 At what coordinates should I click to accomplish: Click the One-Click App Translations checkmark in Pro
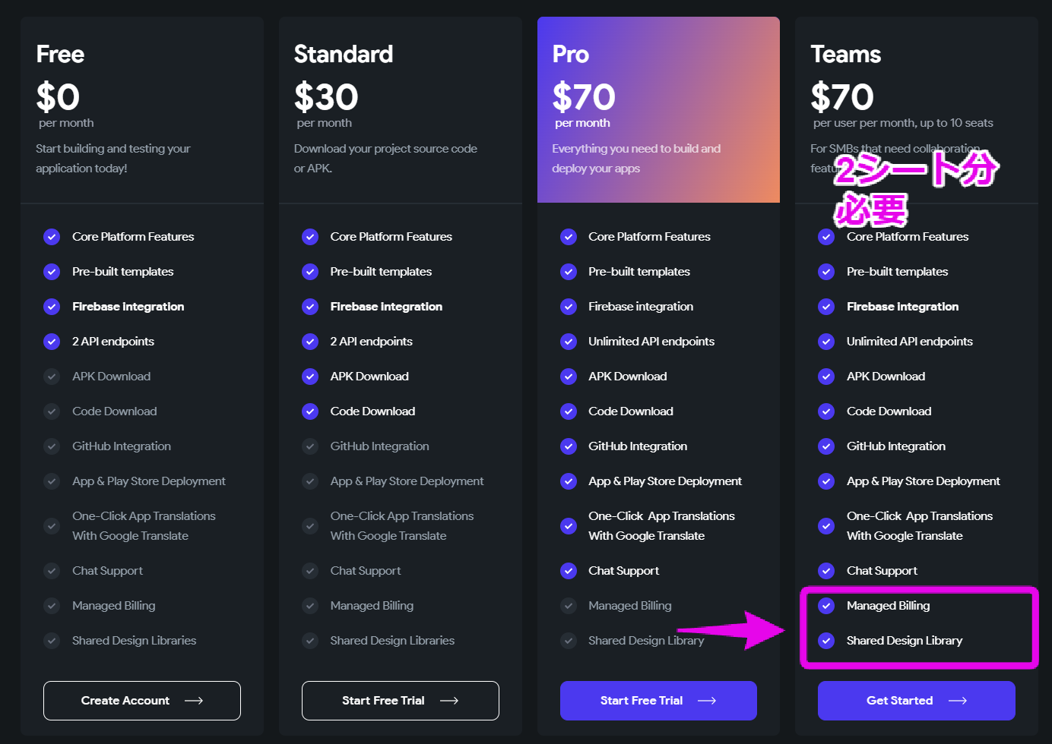(x=569, y=525)
